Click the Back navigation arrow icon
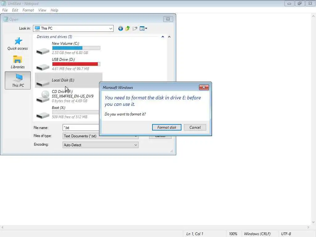This screenshot has height=237, width=316. click(121, 28)
